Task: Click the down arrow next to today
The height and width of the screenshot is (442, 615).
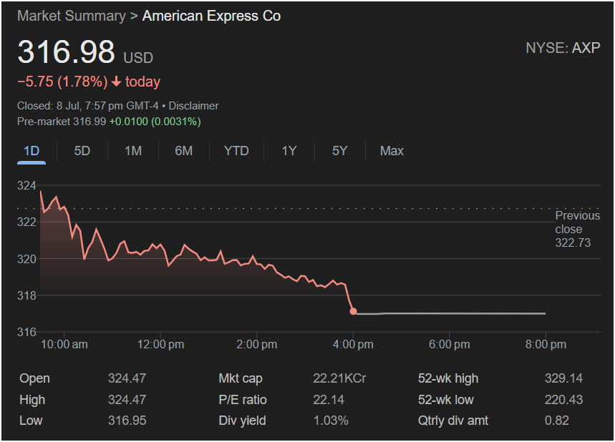Action: click(116, 82)
